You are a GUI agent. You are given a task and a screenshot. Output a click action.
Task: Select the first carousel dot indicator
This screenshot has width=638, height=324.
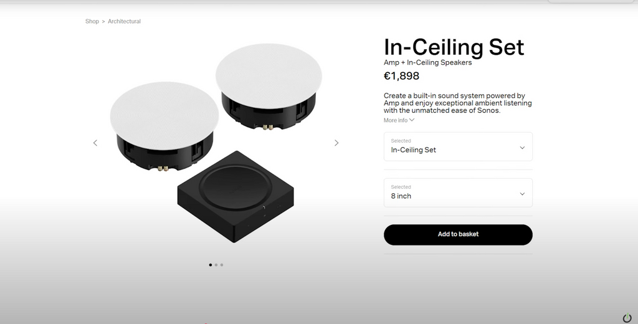(x=211, y=265)
